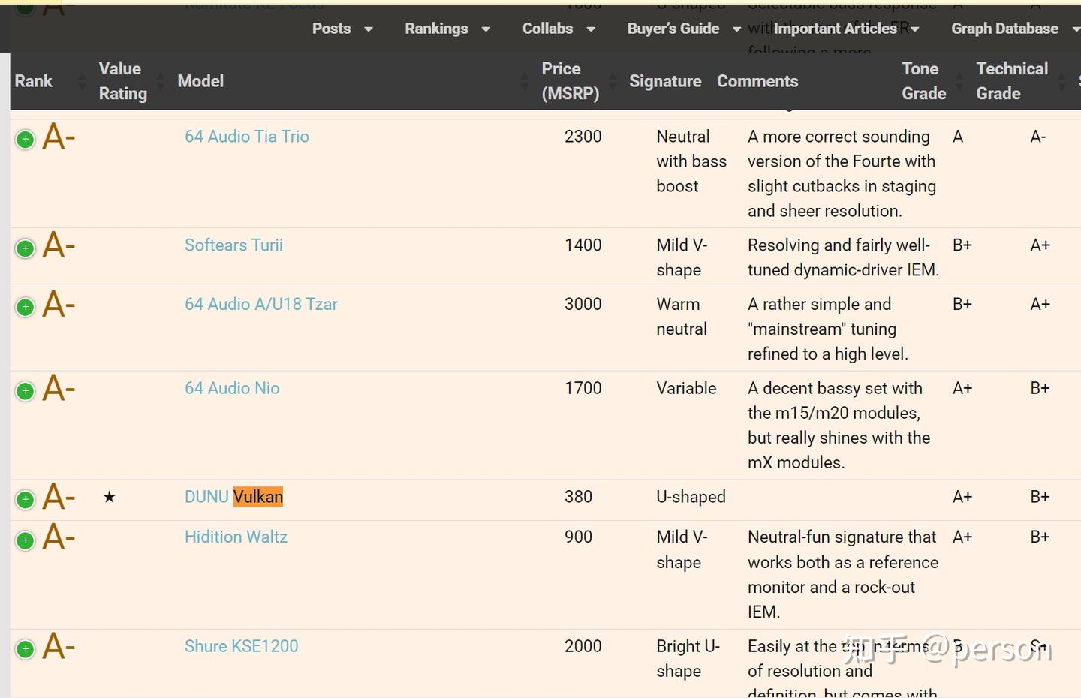Sort by Technical Grade column header

coord(1012,81)
